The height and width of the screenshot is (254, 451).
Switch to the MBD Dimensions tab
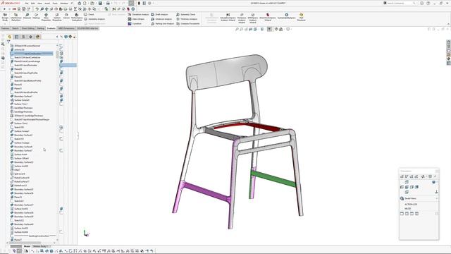(66, 28)
